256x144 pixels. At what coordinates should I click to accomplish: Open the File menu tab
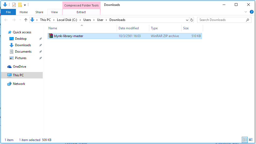tap(8, 12)
